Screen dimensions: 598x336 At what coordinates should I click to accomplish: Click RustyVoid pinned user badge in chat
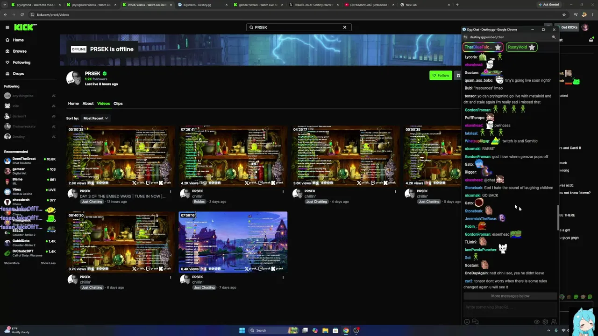pyautogui.click(x=521, y=47)
